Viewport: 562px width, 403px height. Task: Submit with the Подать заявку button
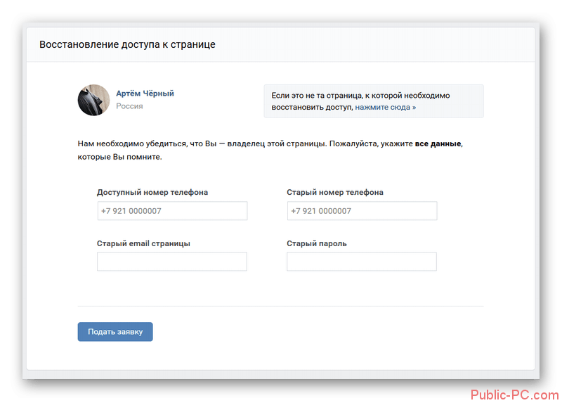pos(115,331)
